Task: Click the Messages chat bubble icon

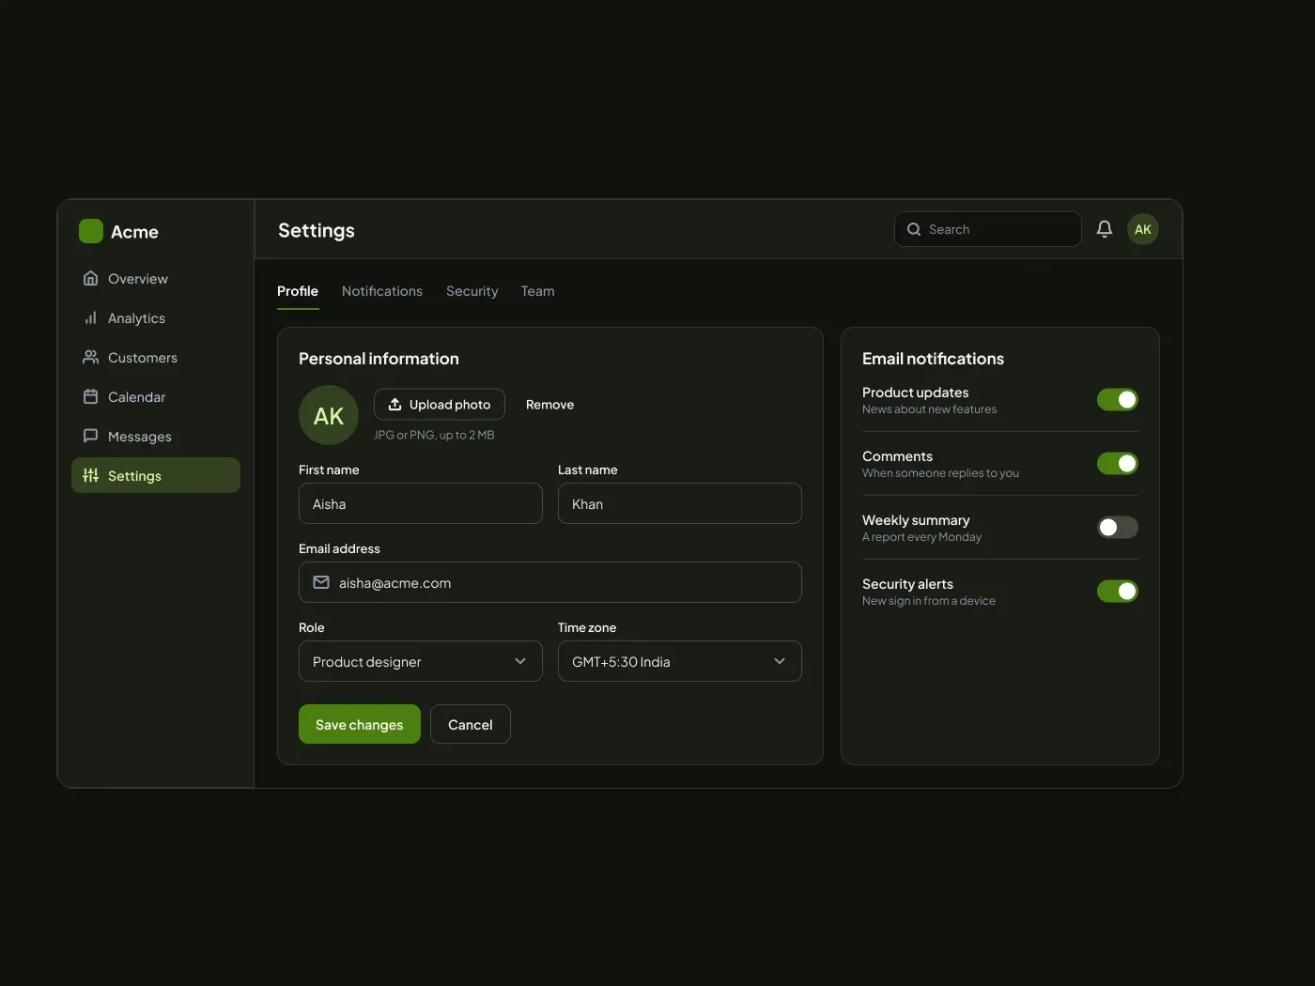Action: (x=90, y=436)
